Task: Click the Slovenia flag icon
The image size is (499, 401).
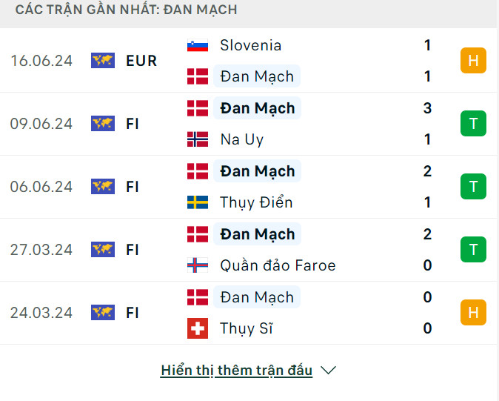Action: point(198,45)
